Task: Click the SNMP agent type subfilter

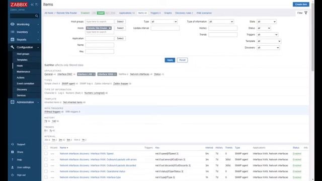Action: tap(68, 83)
